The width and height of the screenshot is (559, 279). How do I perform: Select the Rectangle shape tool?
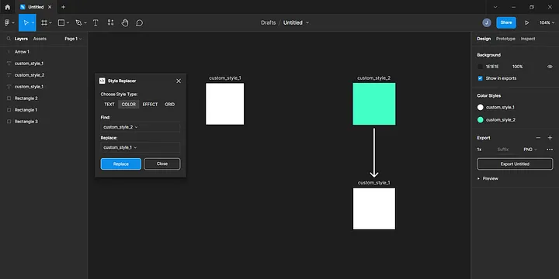point(61,22)
